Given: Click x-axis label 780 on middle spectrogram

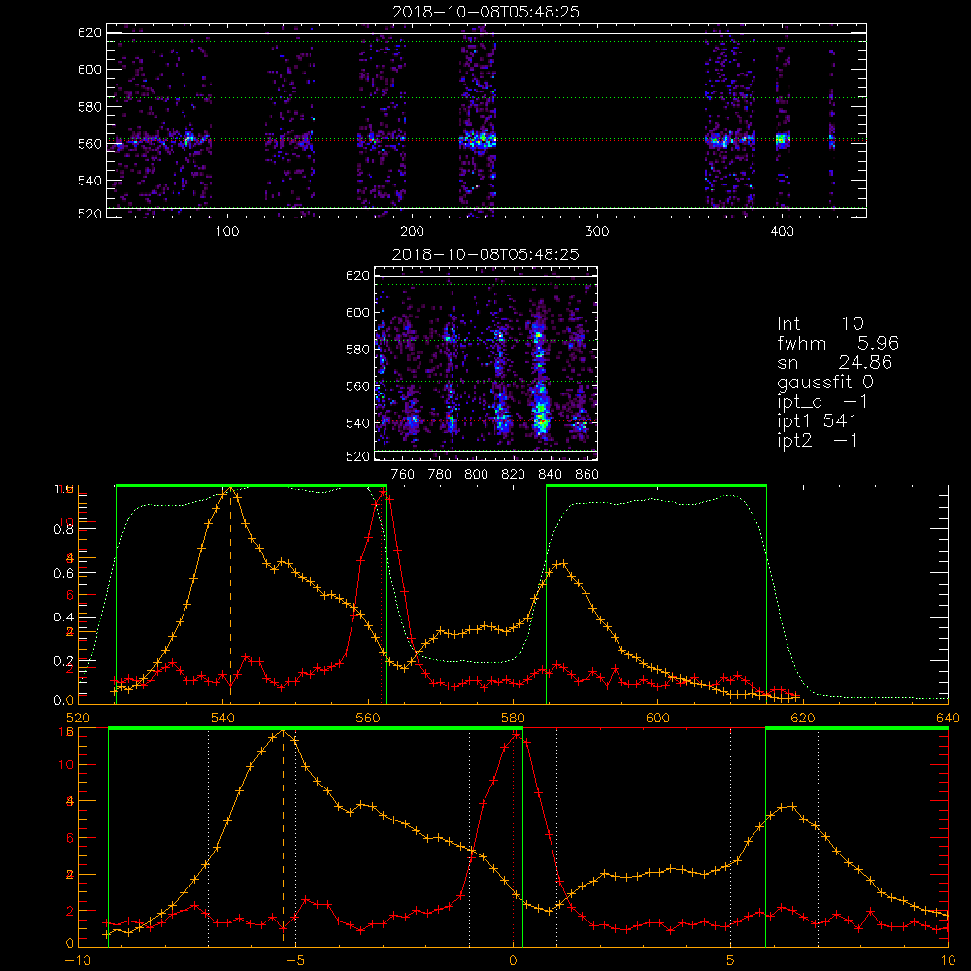Looking at the screenshot, I should click(440, 475).
